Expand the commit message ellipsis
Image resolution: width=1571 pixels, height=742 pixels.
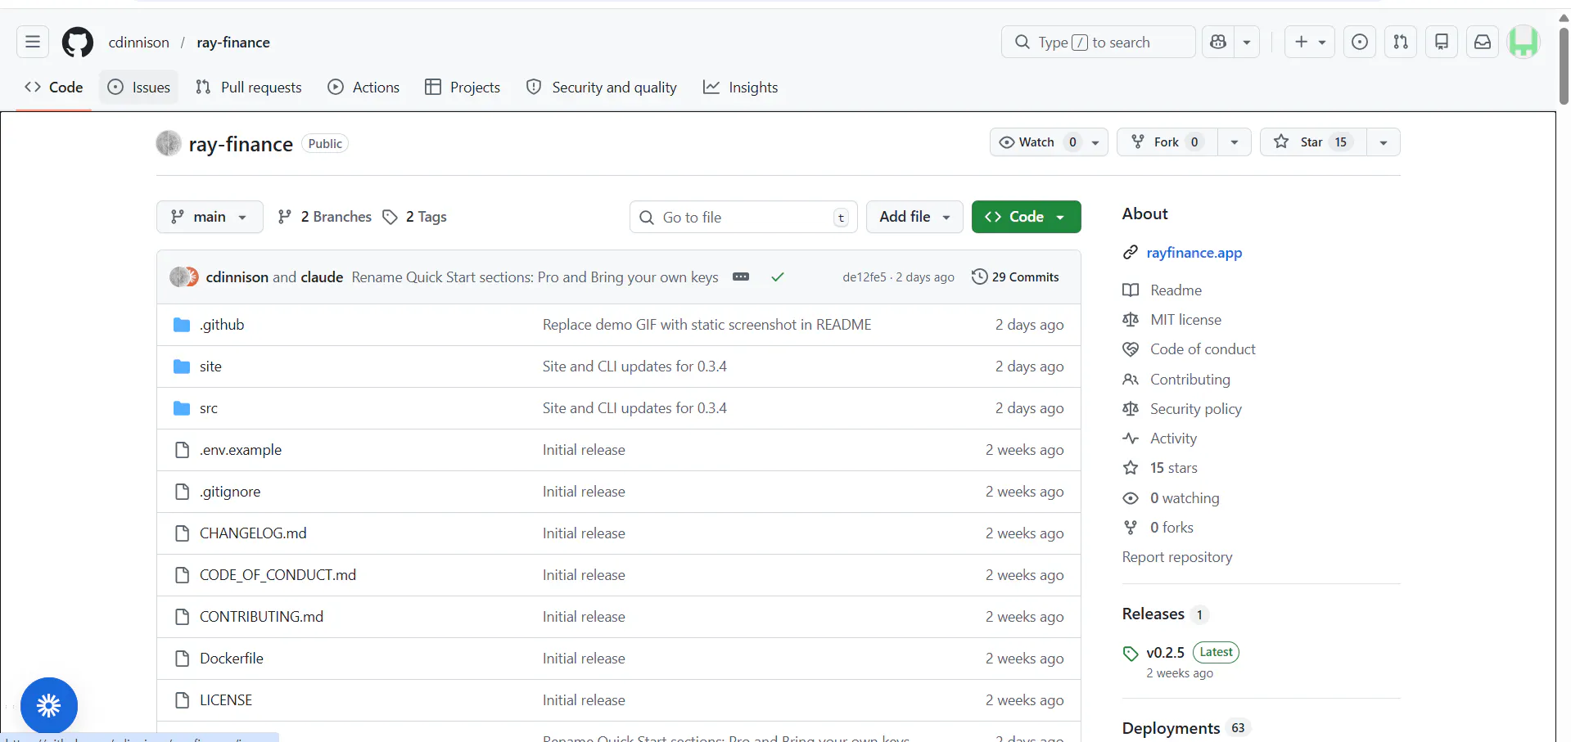741,277
